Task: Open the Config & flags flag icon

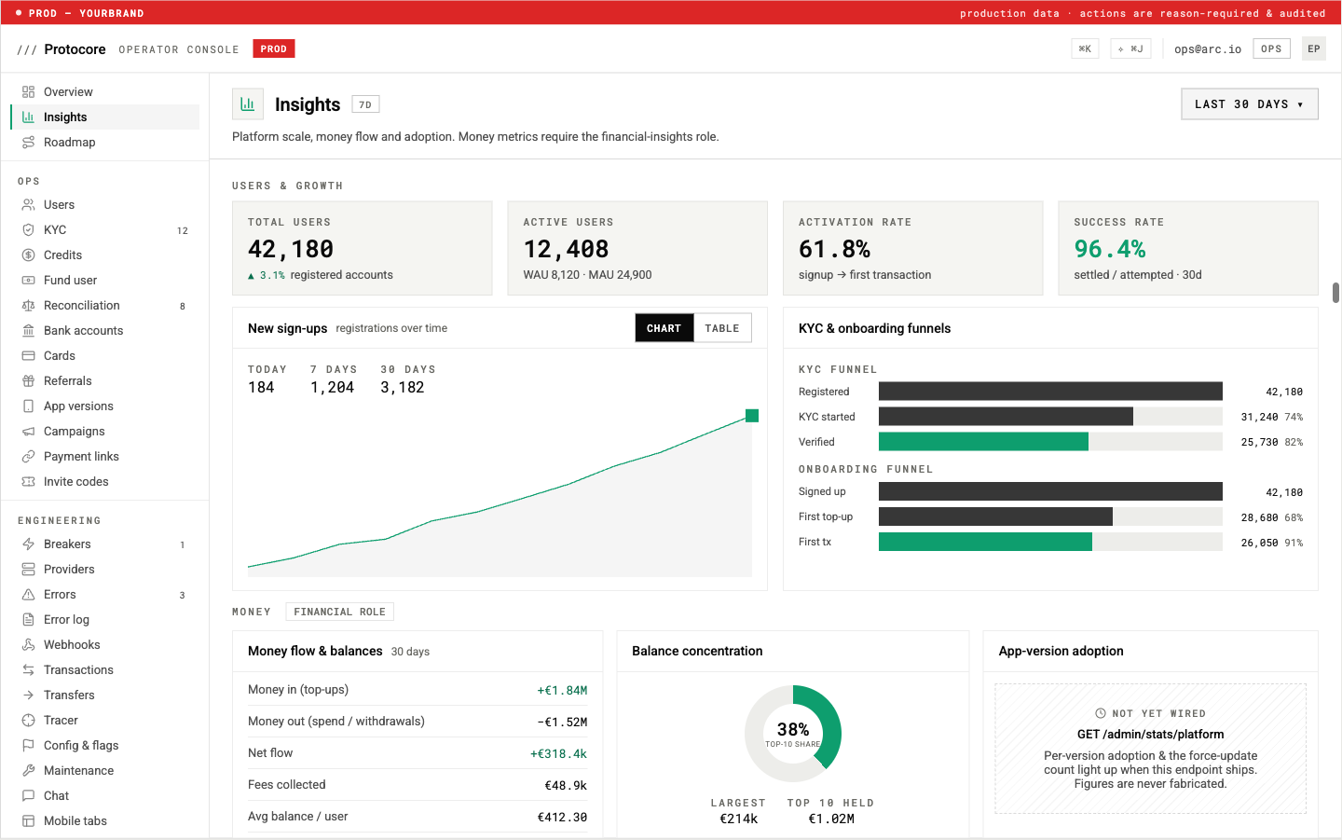Action: [x=28, y=746]
